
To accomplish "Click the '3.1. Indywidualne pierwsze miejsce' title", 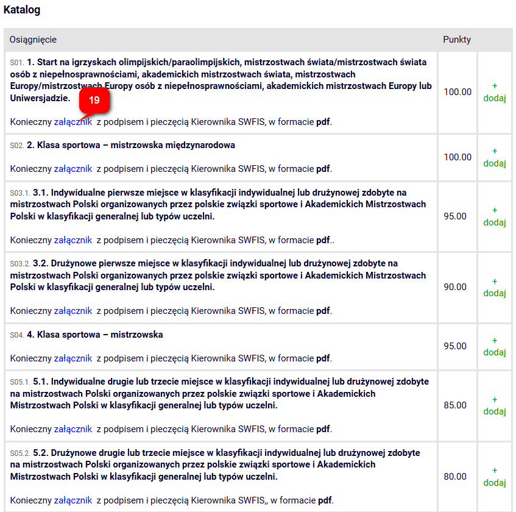I will coord(218,204).
